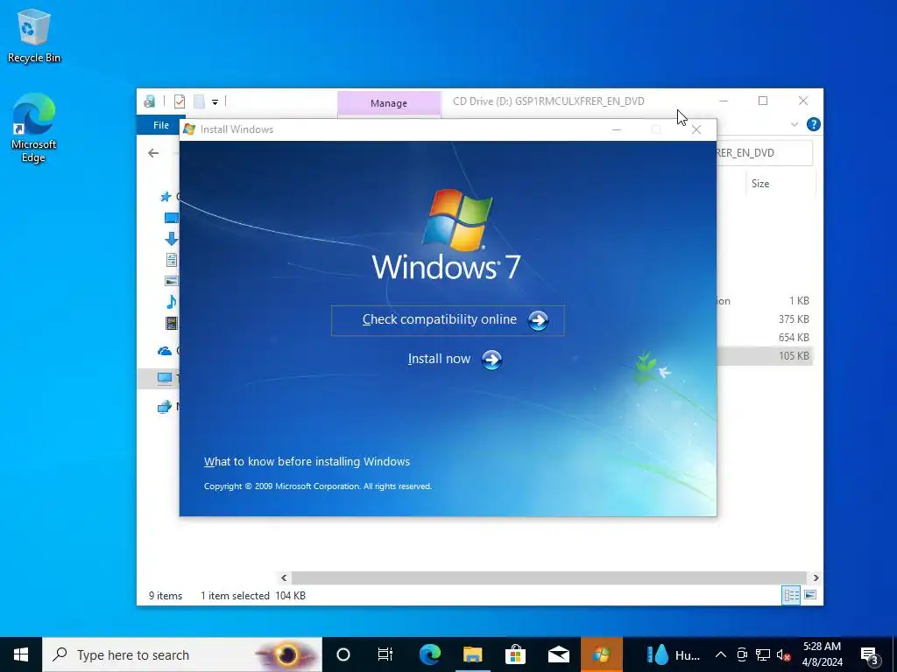The image size is (897, 672).
Task: Click Check compatibility online arrow button
Action: coord(538,320)
